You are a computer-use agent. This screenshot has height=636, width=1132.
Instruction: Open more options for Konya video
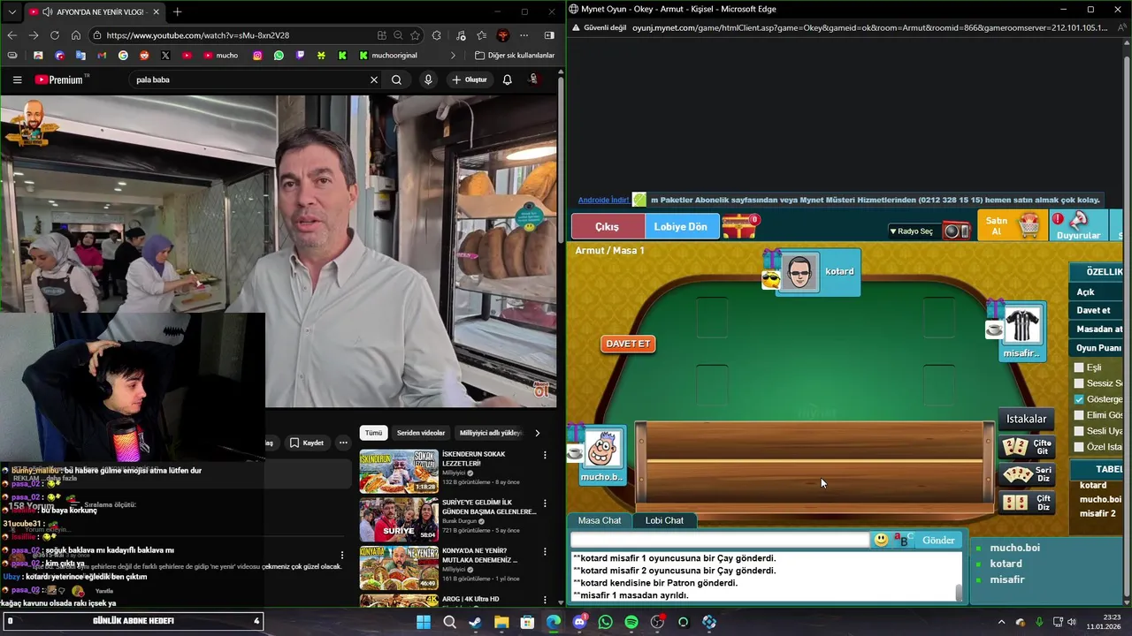[545, 552]
